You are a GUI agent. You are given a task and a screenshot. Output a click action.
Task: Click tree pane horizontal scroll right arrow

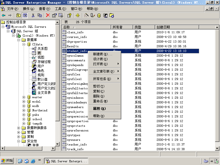point(53,148)
